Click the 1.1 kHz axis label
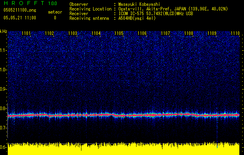The width and height of the screenshot is (244, 155). pyautogui.click(x=3, y=50)
